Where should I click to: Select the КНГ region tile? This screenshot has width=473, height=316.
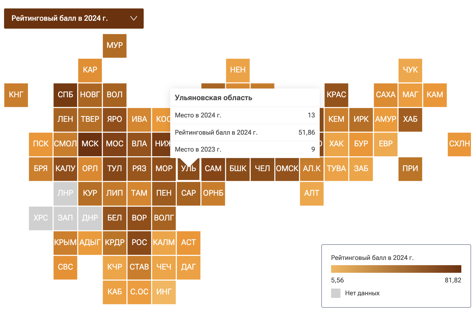(16, 95)
